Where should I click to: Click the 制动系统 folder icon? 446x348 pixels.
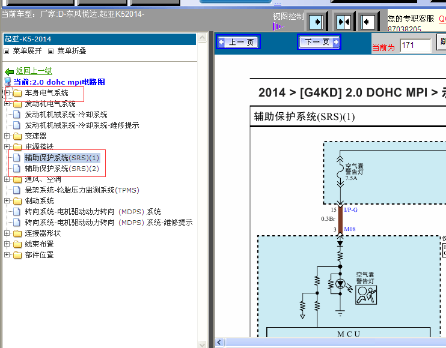pos(17,201)
